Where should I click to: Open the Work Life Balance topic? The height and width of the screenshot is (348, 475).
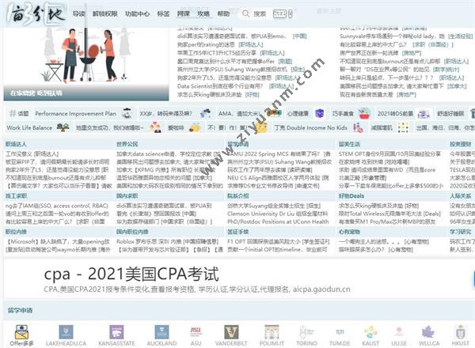tap(29, 127)
